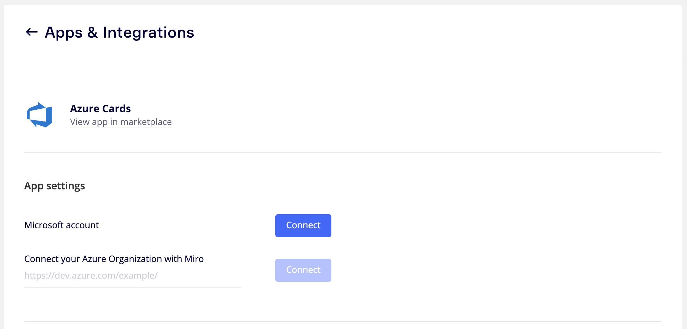Click the Microsoft account label

[61, 225]
